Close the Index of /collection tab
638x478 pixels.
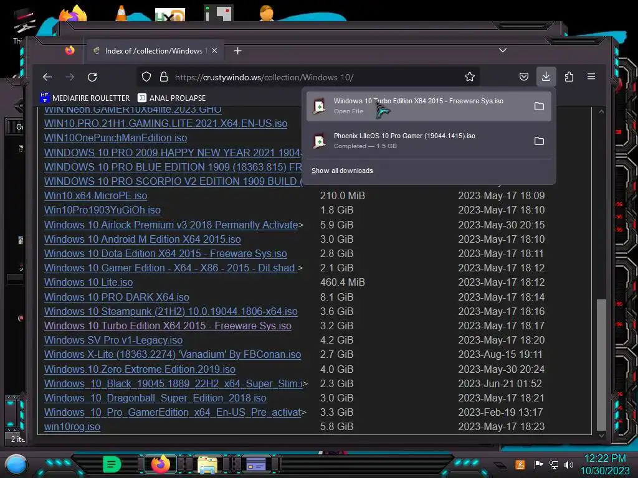[214, 50]
